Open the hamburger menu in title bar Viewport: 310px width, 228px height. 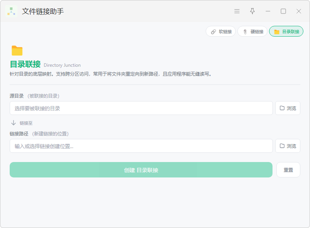(x=237, y=11)
